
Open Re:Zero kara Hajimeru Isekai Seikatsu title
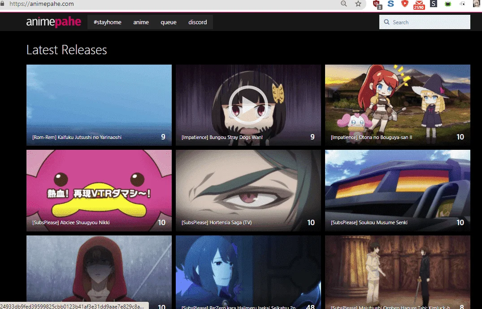[x=238, y=307]
